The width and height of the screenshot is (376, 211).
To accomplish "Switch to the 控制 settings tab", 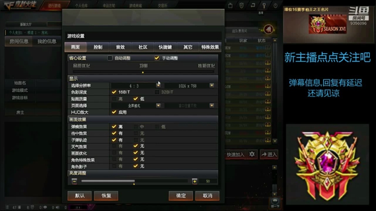I will 98,47.
